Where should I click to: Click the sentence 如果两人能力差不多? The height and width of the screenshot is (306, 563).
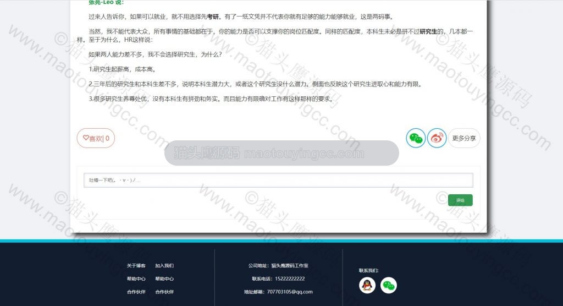click(155, 54)
